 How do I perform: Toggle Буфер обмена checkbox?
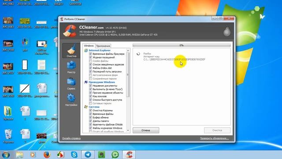tap(90, 117)
